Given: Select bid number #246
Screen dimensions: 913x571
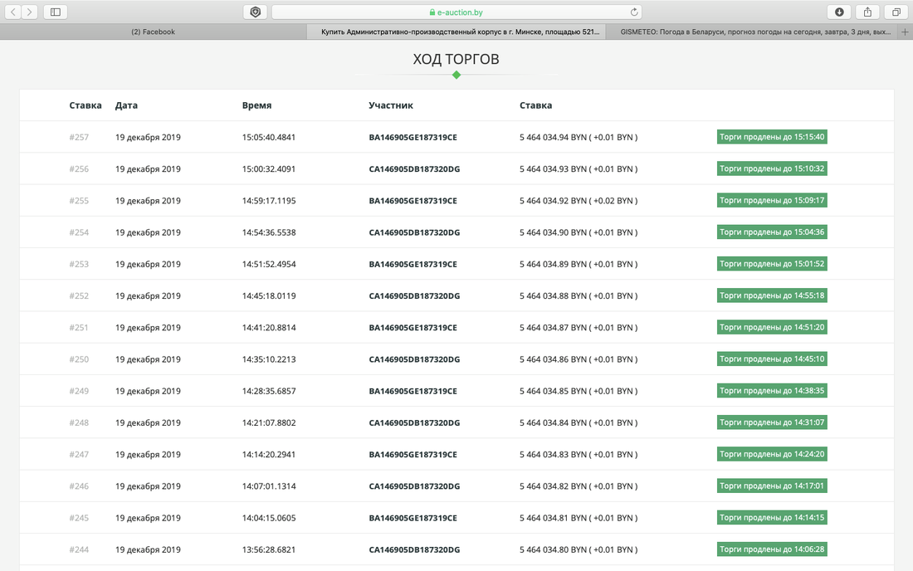Looking at the screenshot, I should (79, 486).
